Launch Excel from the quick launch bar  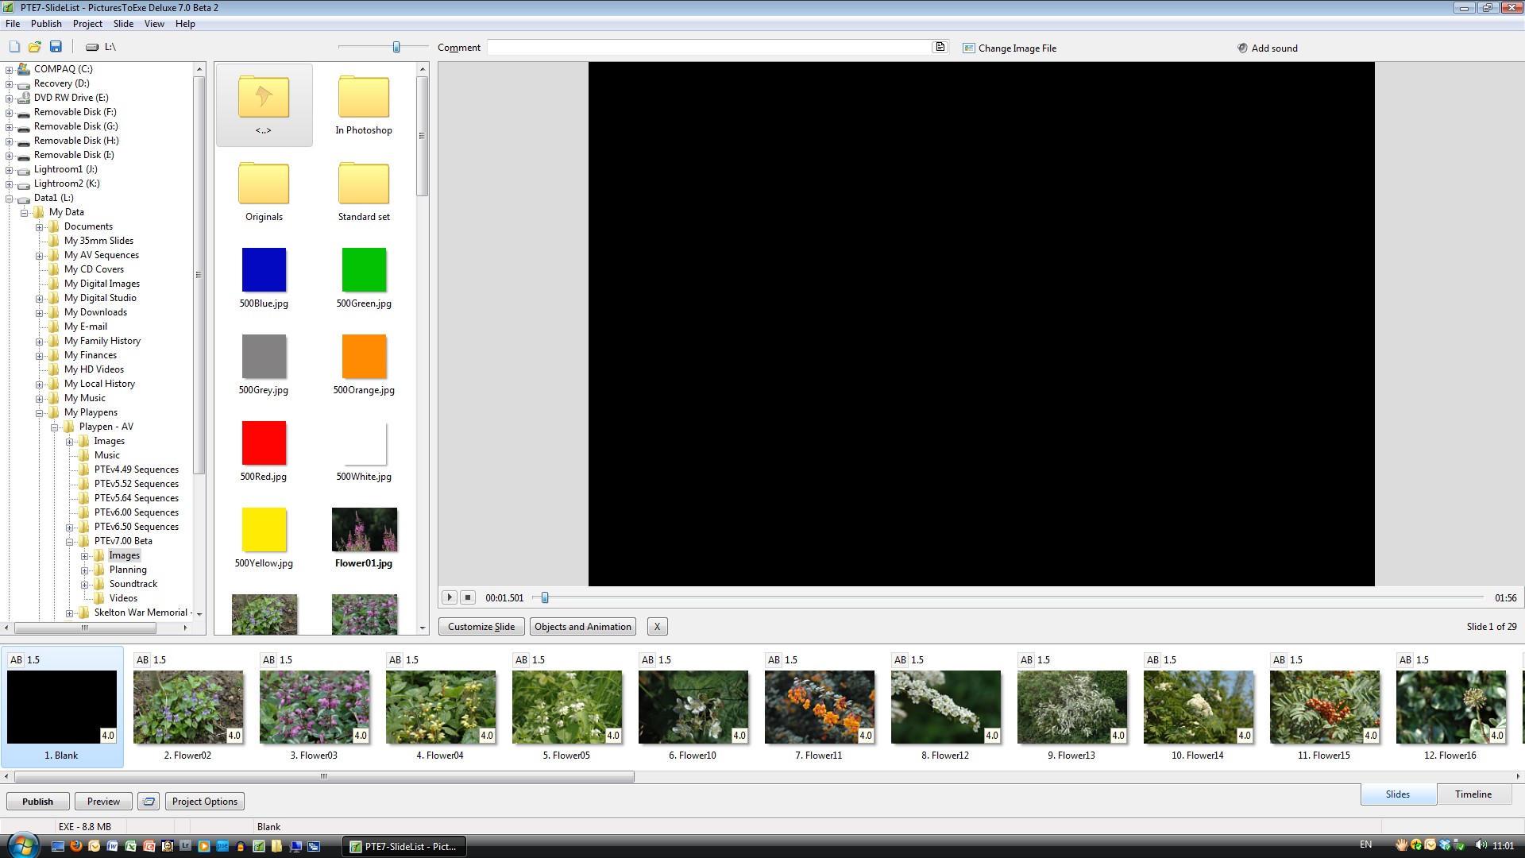pos(131,846)
